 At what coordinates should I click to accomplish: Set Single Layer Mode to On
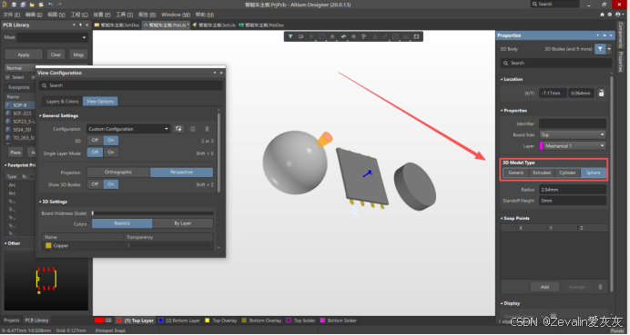(111, 153)
